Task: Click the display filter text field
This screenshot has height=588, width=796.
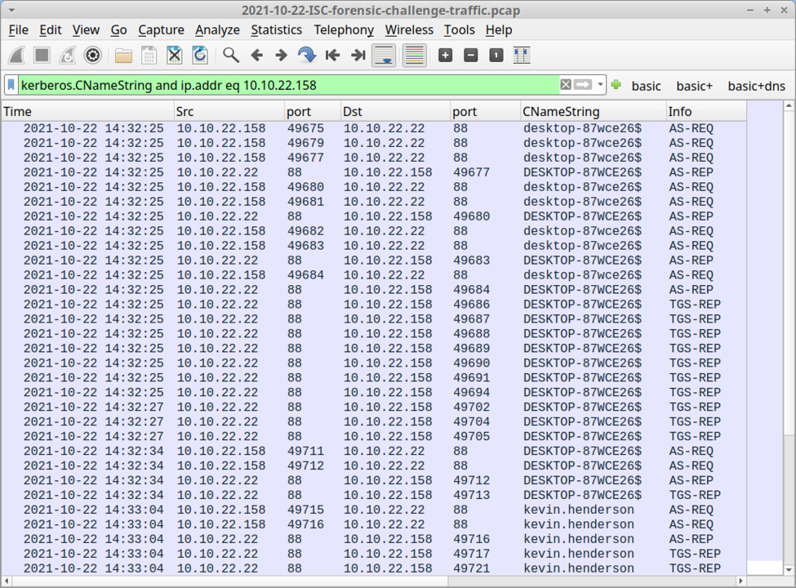Action: [286, 85]
